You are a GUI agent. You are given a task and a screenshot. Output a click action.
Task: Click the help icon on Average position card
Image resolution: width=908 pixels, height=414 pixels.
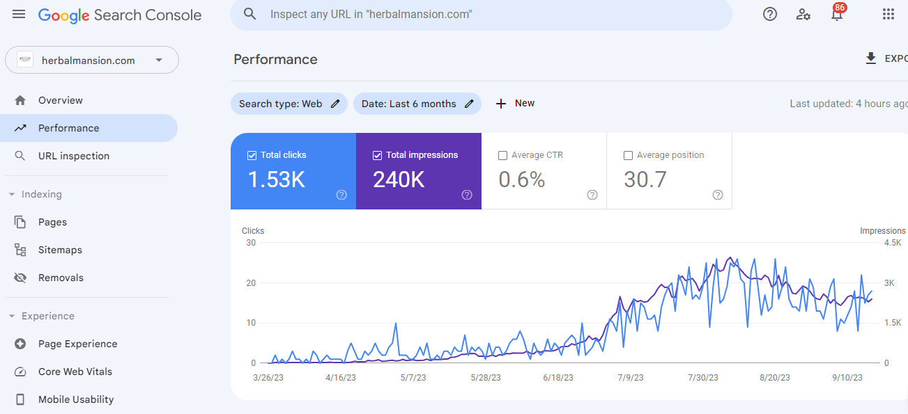(718, 195)
